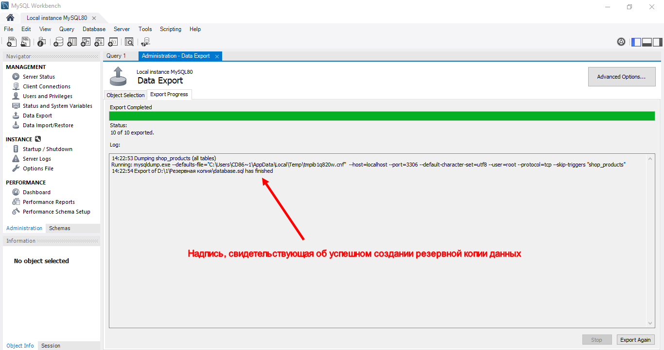
Task: Click the Startup / Shutdown icon
Action: pos(16,149)
